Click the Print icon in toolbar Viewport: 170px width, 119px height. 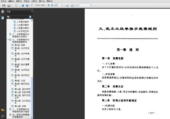point(4,5)
